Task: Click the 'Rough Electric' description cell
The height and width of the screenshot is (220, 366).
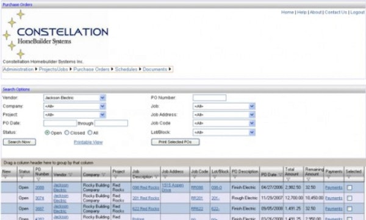Action: click(245, 198)
